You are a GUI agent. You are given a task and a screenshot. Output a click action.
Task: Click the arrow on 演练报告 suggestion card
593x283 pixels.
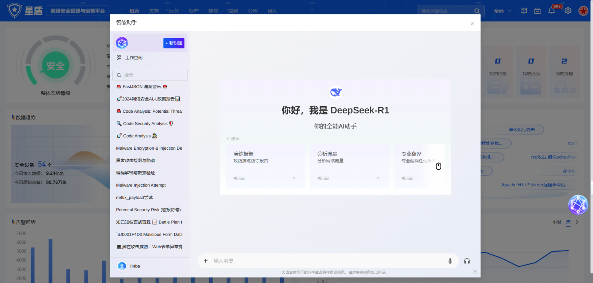[294, 178]
